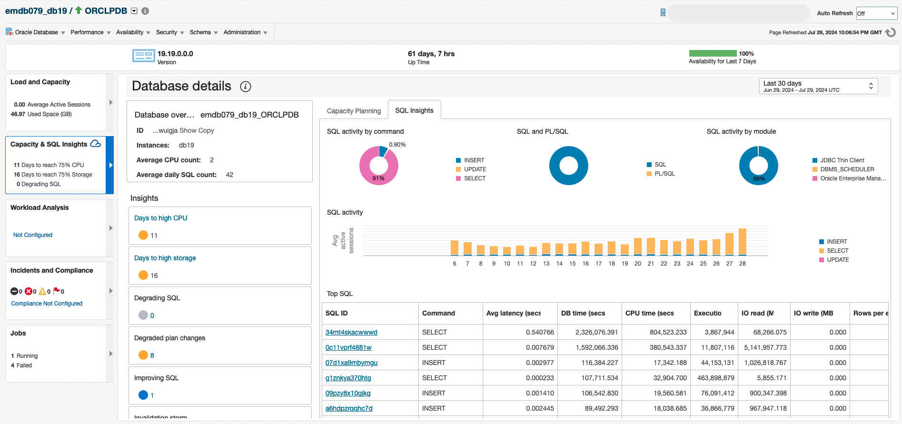Switch to the Capacity Planning tab

[354, 111]
